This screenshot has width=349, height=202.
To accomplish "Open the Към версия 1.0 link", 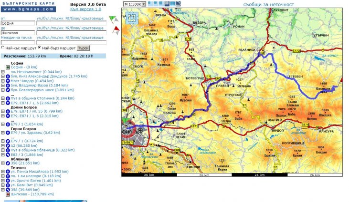I will click(x=85, y=9).
